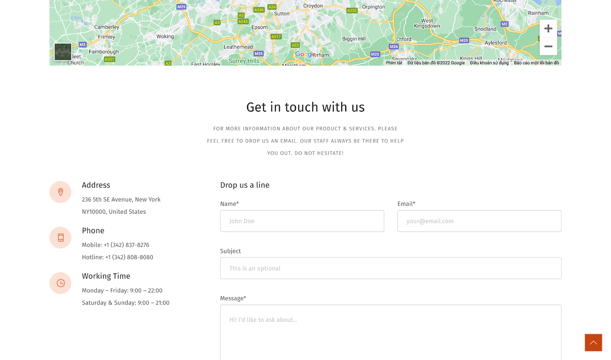Focus the Email input field
This screenshot has height=360, width=611.
click(x=479, y=221)
